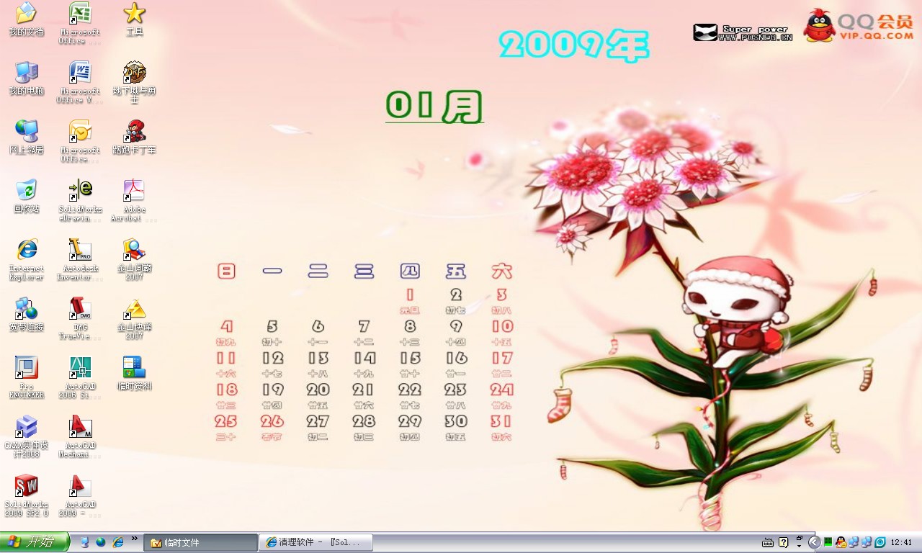Select the 金山快译 2007 shortcut

tap(134, 319)
